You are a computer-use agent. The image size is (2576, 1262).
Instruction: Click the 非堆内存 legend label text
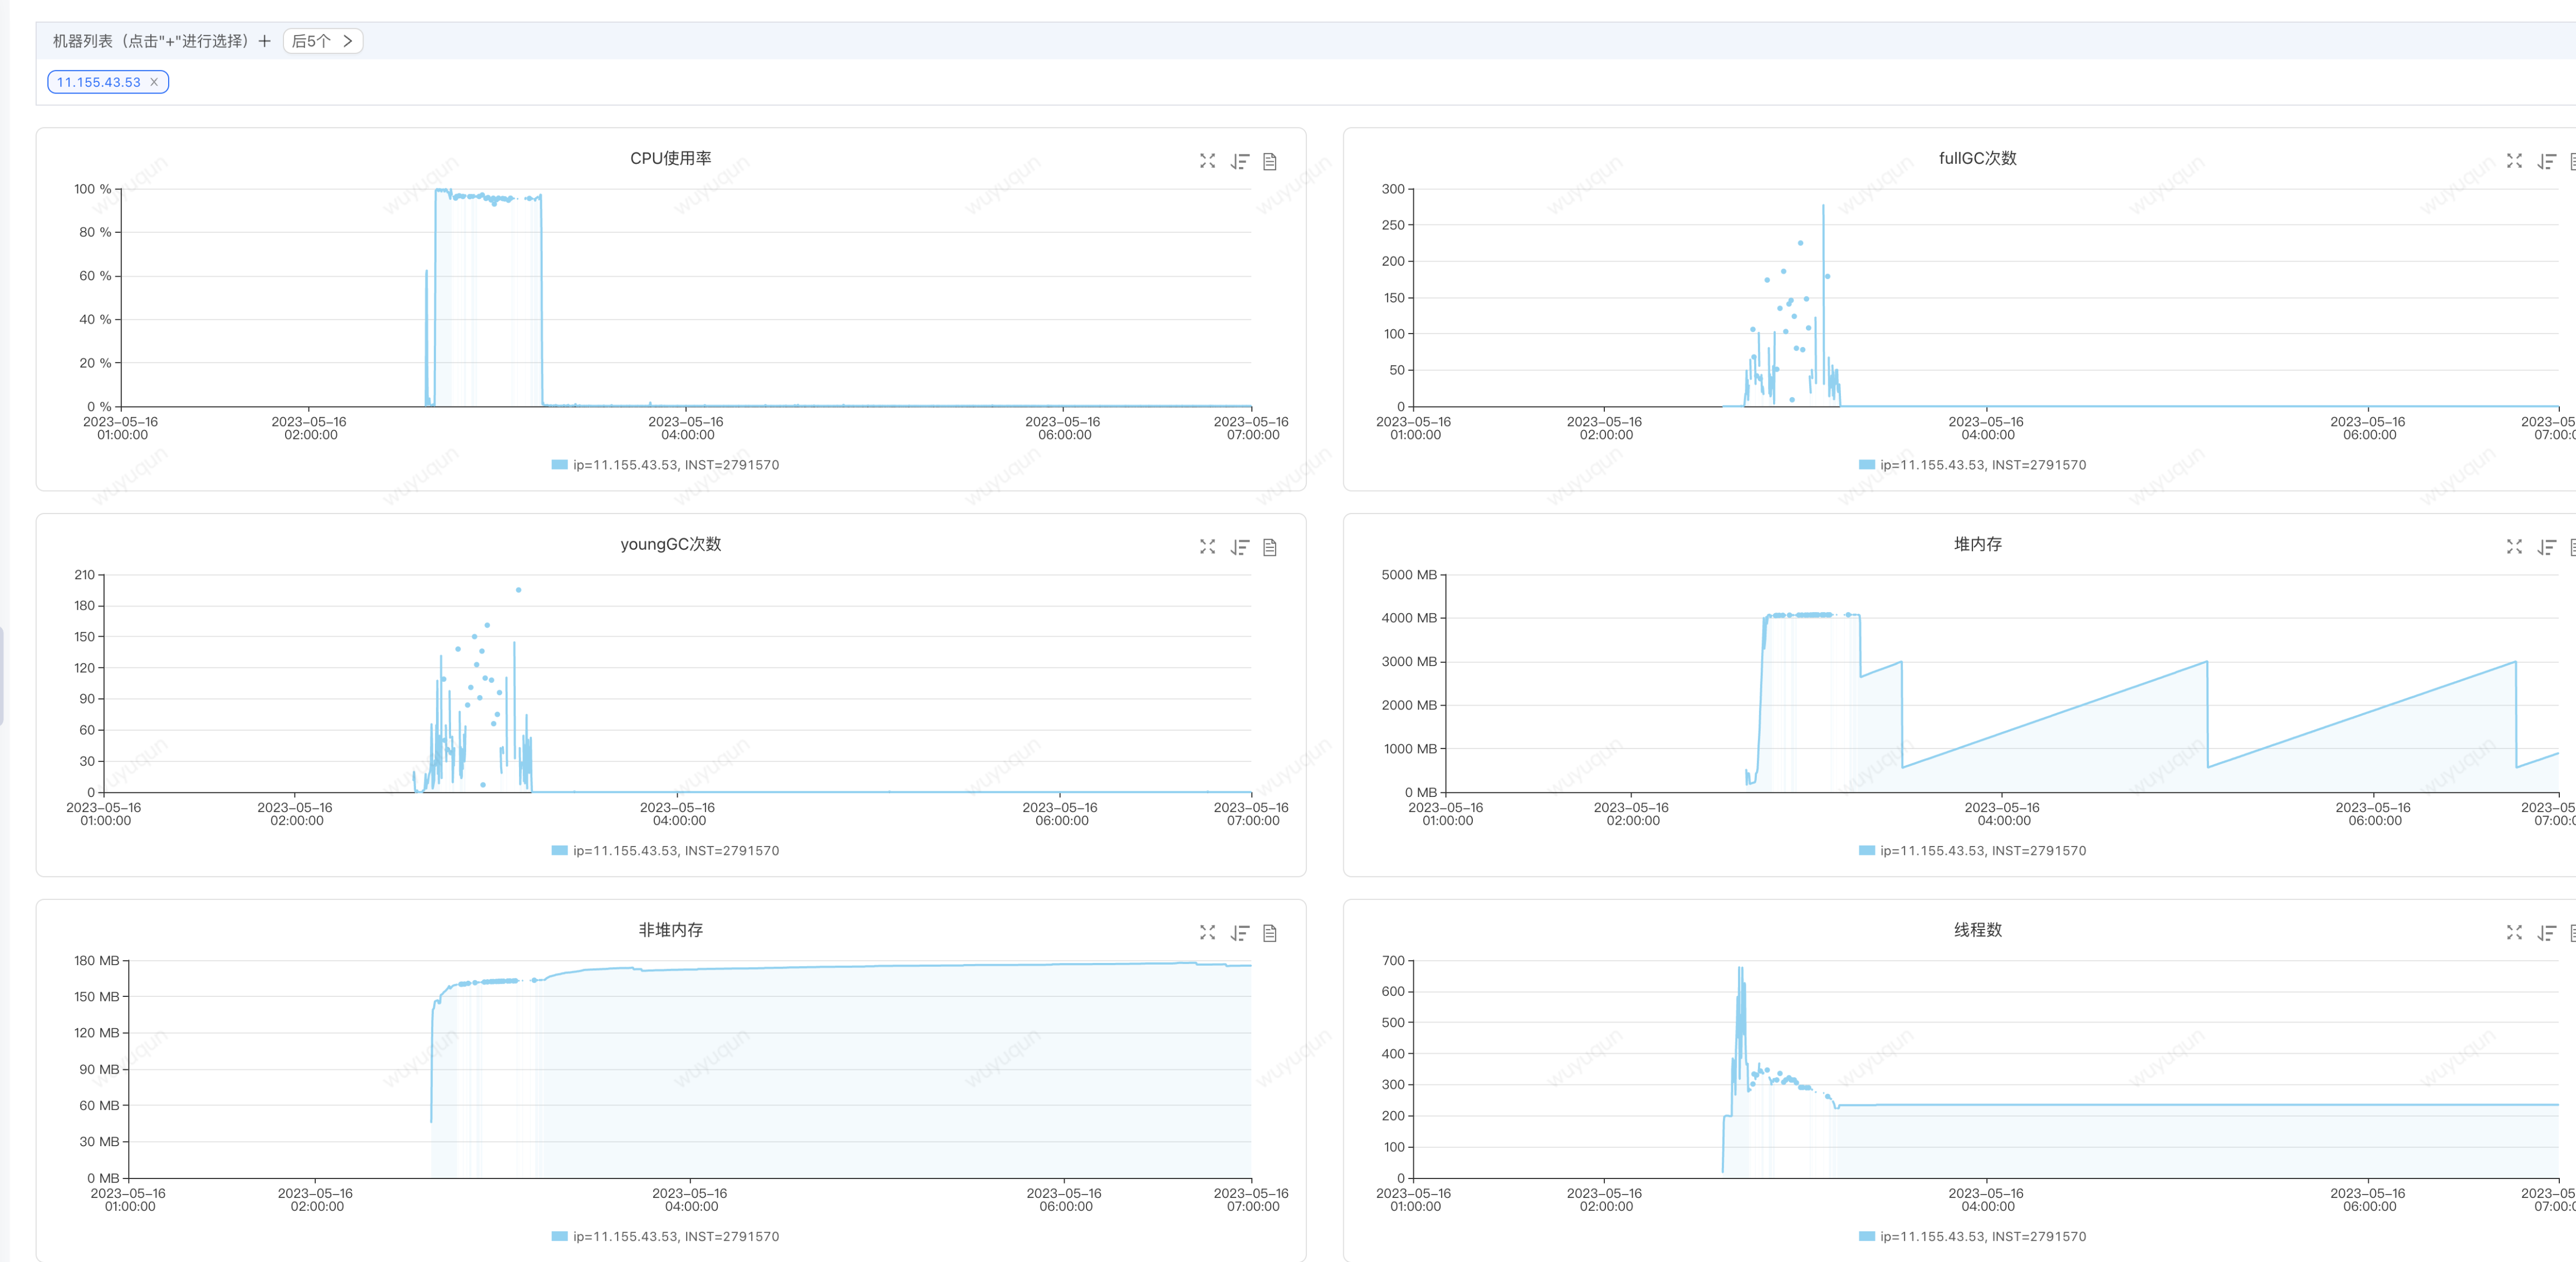click(x=675, y=1237)
